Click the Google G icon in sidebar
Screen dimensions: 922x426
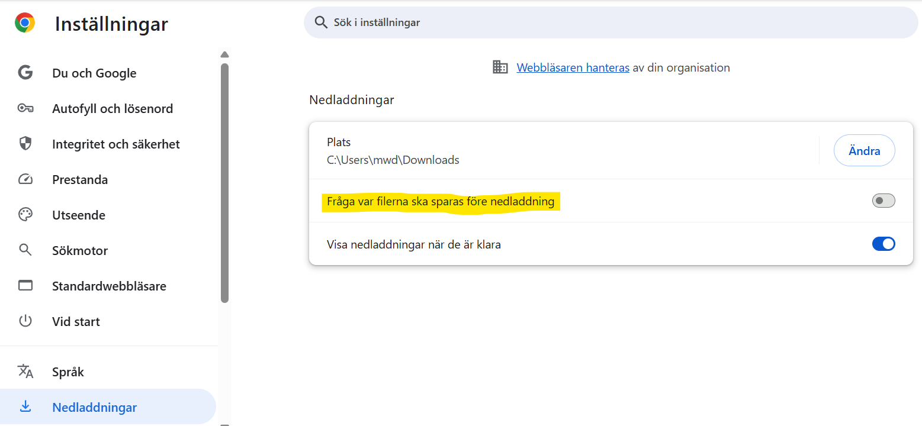click(x=25, y=73)
